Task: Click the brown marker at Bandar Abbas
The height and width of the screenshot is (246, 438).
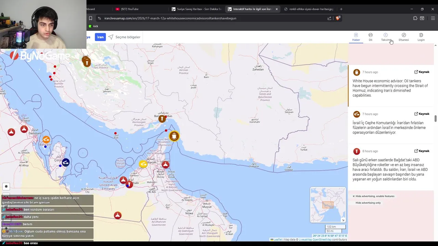Action: point(162,119)
